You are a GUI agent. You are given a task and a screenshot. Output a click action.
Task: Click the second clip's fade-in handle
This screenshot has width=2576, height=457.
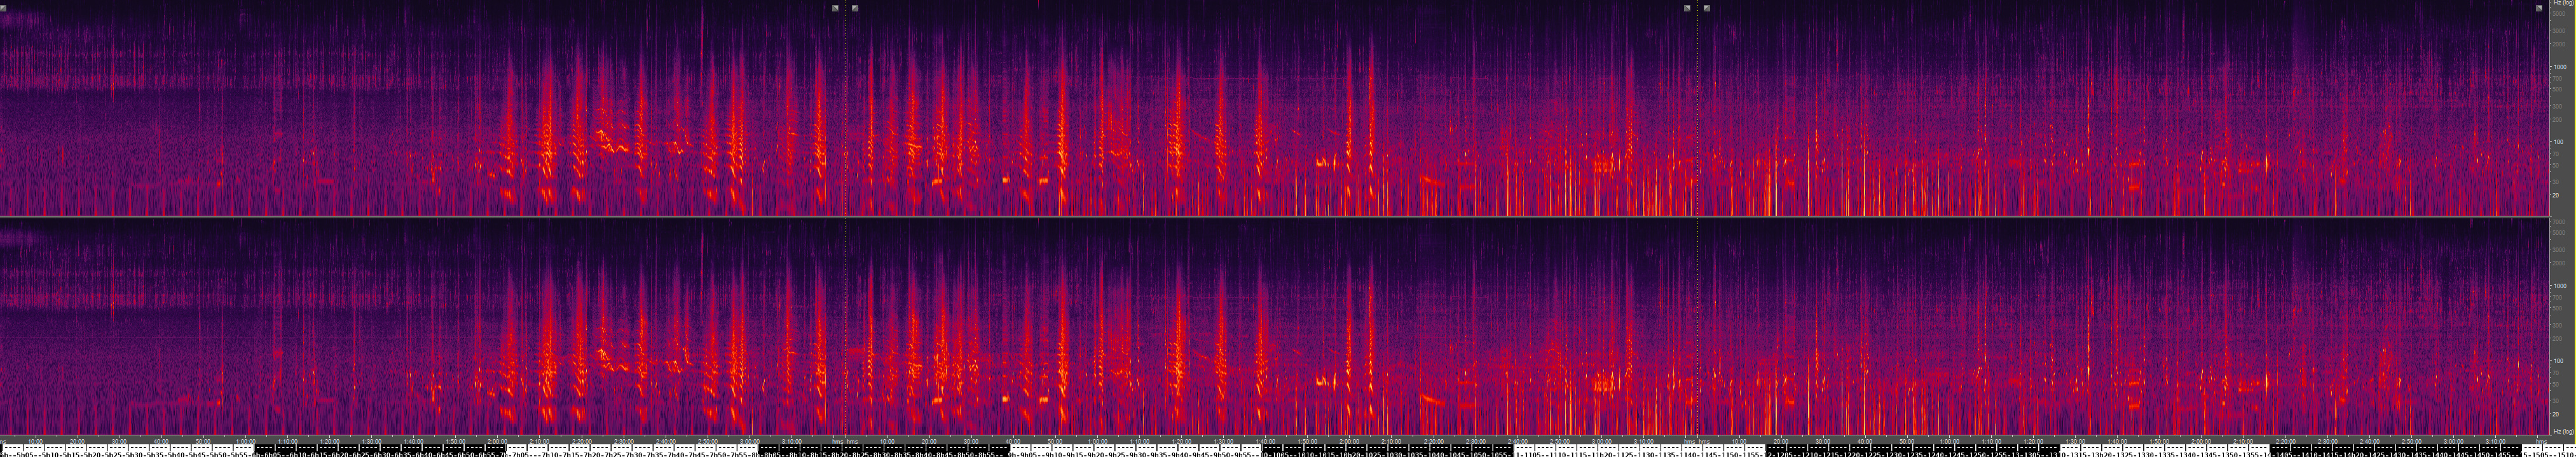click(855, 8)
